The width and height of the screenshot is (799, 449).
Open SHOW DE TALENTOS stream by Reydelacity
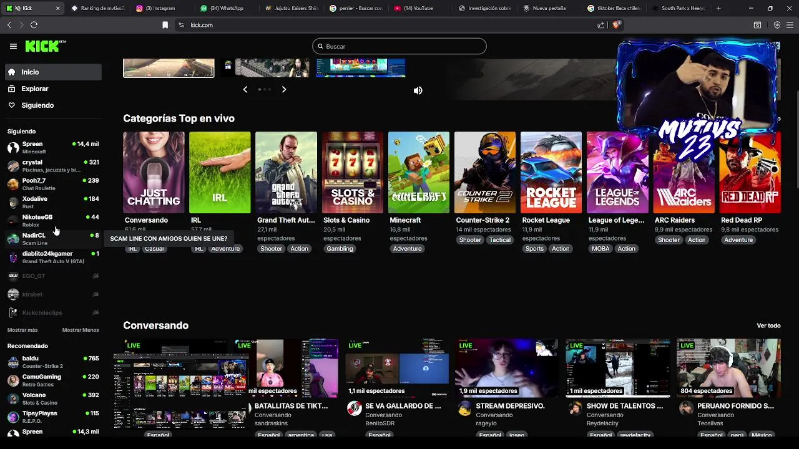click(x=625, y=406)
